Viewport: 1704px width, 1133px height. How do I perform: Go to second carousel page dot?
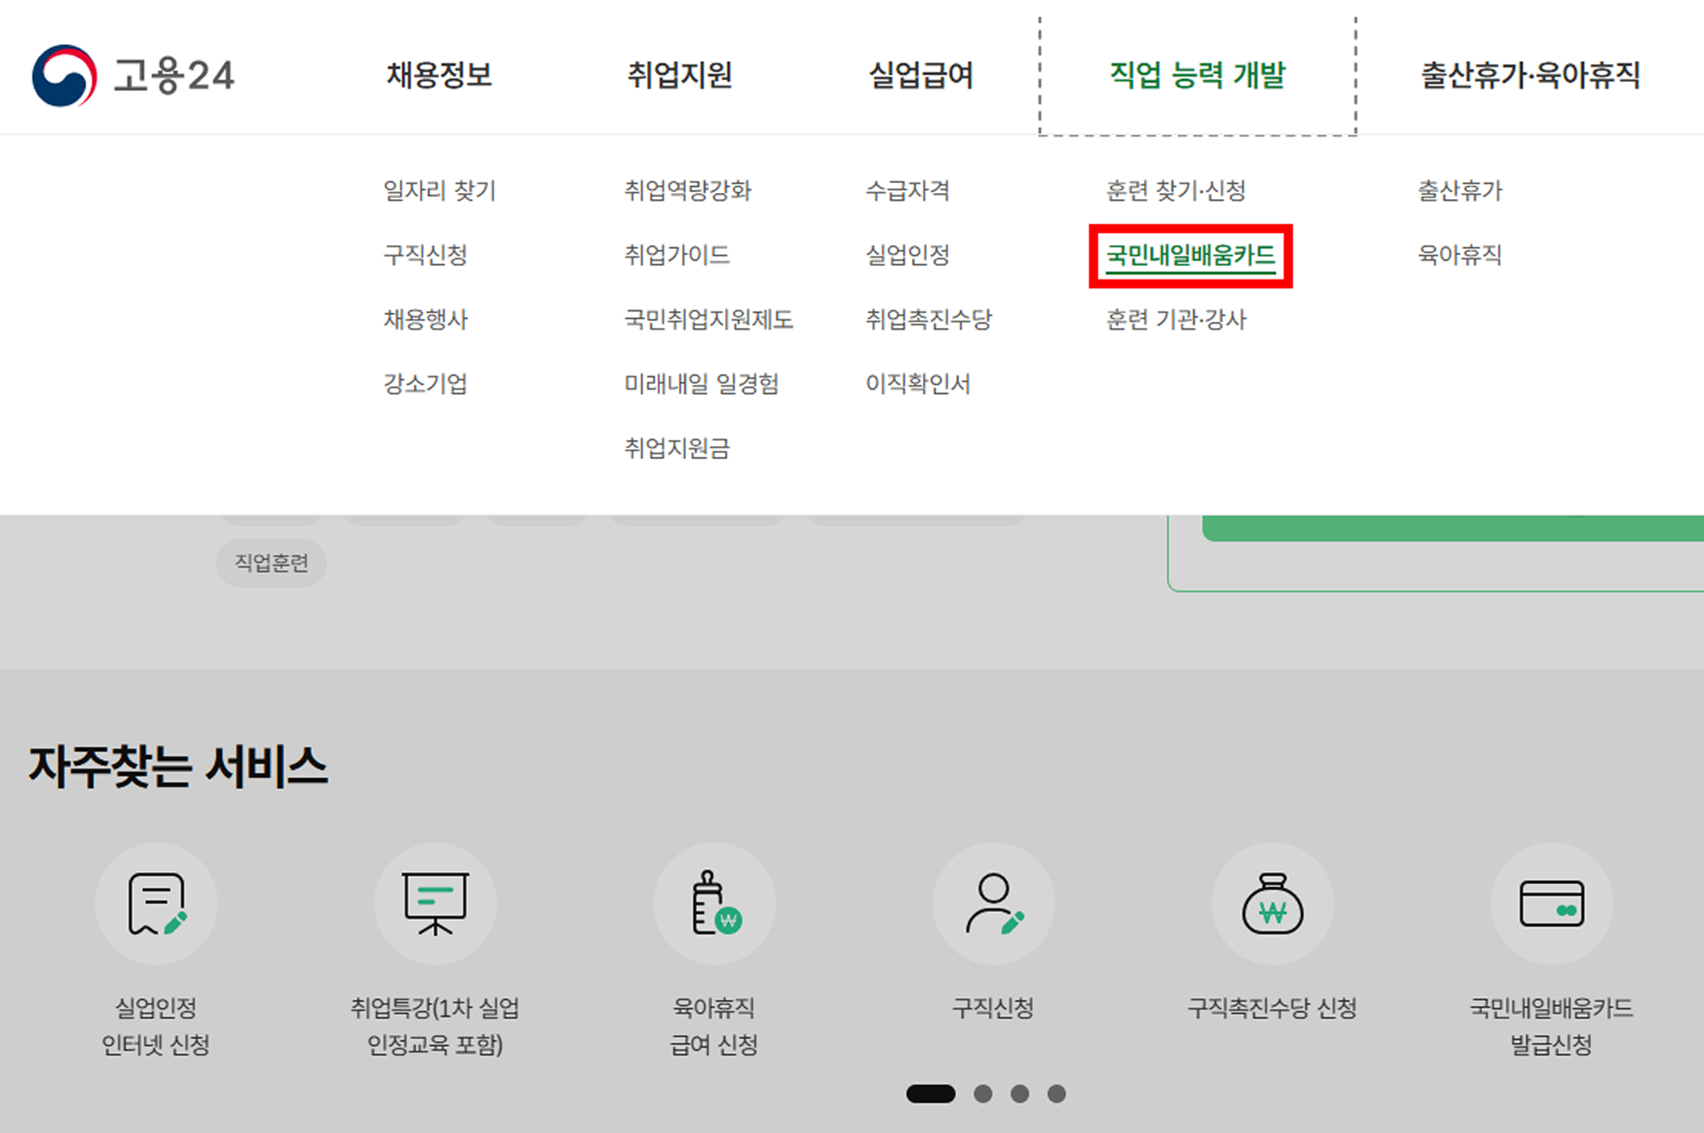[983, 1094]
